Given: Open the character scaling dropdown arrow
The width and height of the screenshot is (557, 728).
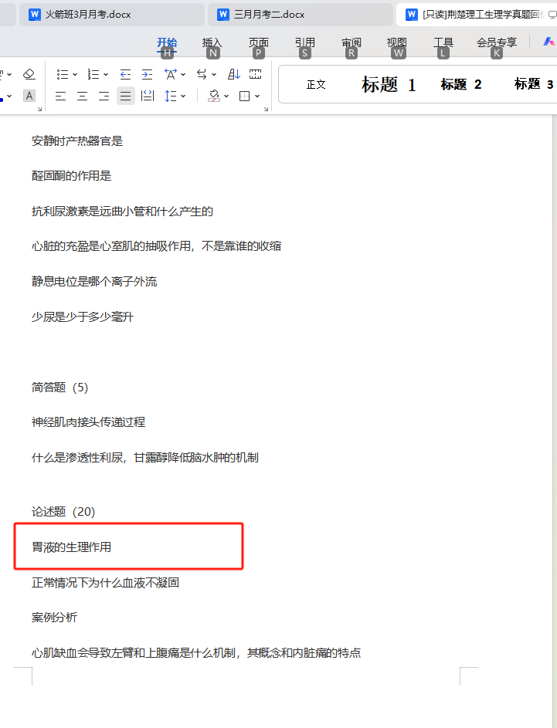Looking at the screenshot, I should pyautogui.click(x=183, y=74).
